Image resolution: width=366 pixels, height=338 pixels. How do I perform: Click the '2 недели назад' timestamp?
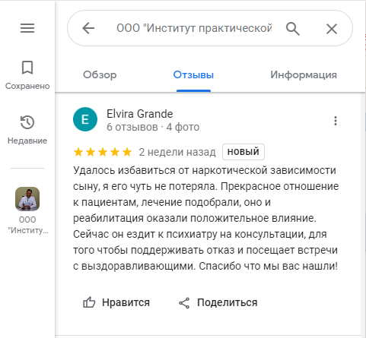177,152
